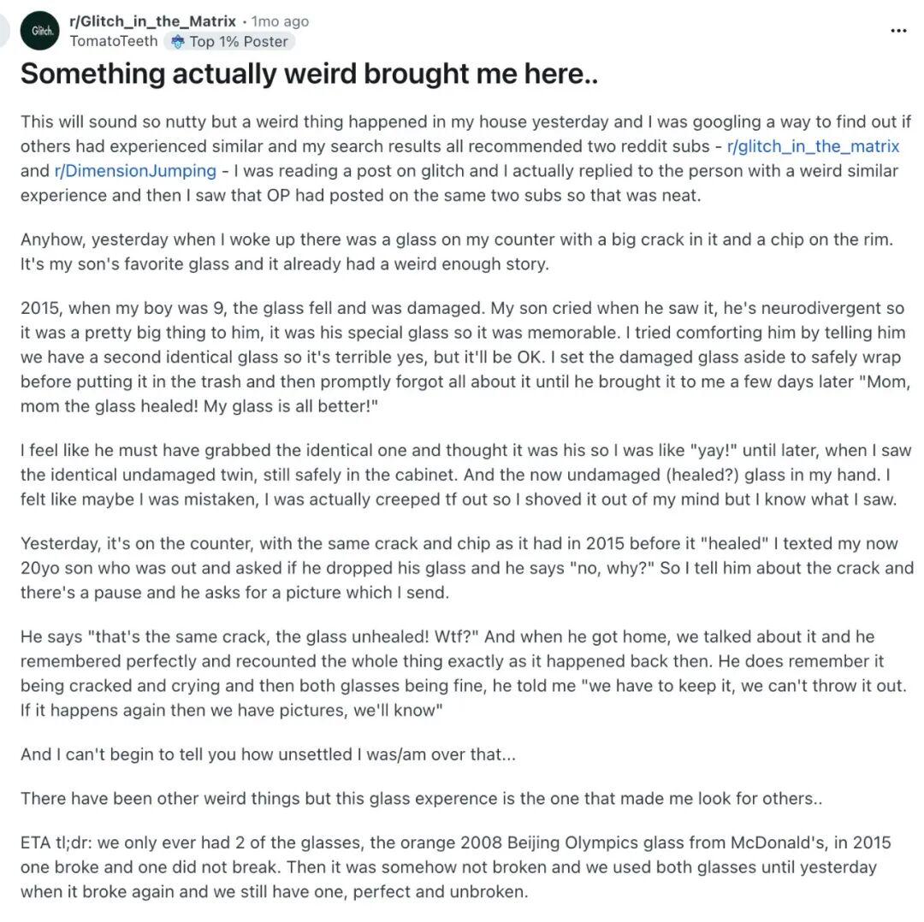Click the Top 1% Poster badge icon
This screenshot has height=922, width=924.
click(177, 41)
